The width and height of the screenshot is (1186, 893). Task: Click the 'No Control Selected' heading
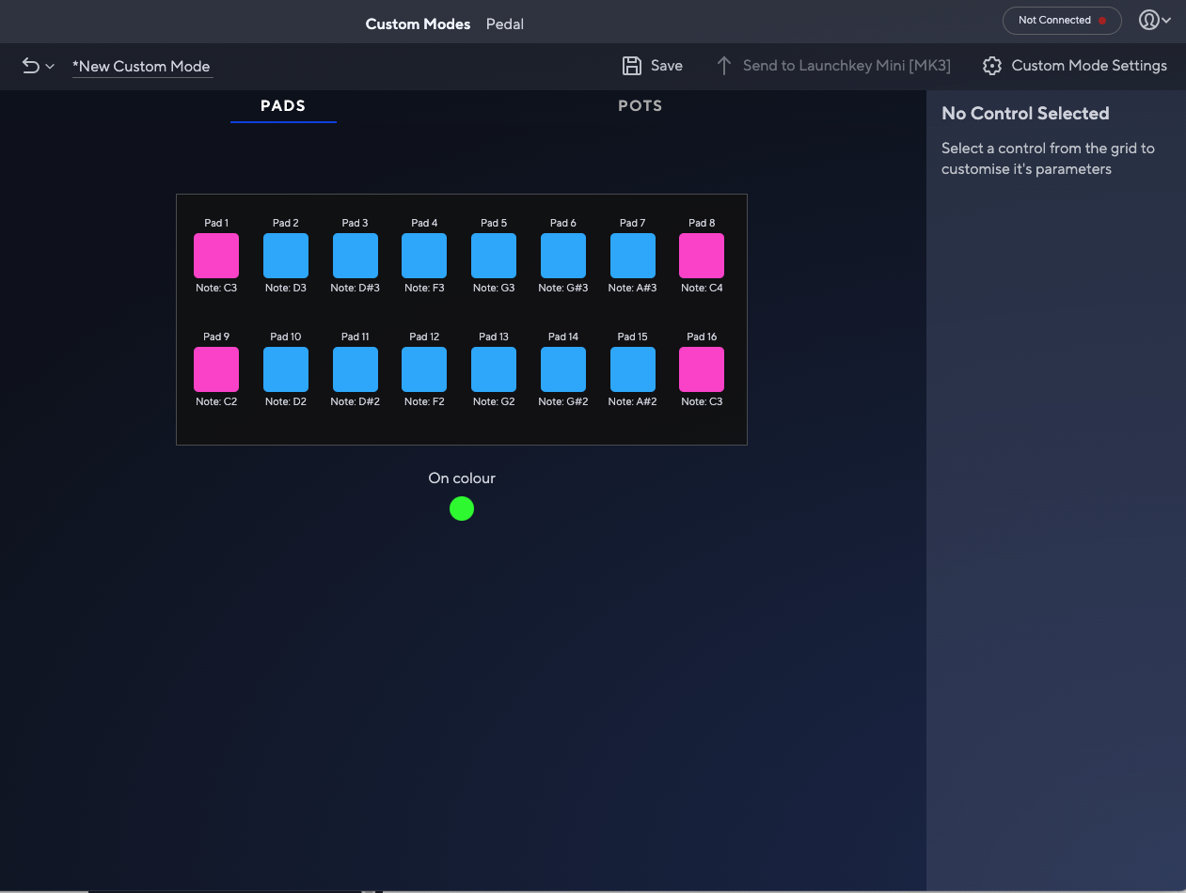pyautogui.click(x=1025, y=114)
